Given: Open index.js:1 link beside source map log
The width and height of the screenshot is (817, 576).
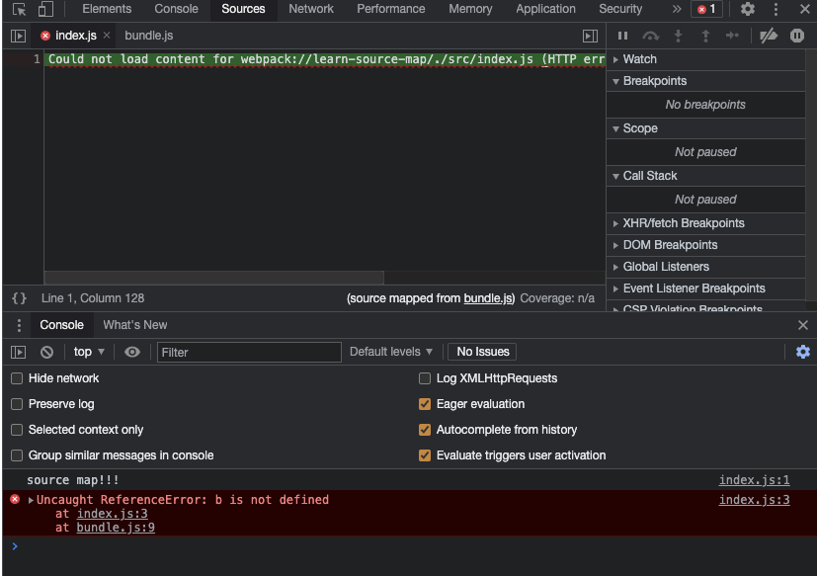Looking at the screenshot, I should click(x=754, y=480).
